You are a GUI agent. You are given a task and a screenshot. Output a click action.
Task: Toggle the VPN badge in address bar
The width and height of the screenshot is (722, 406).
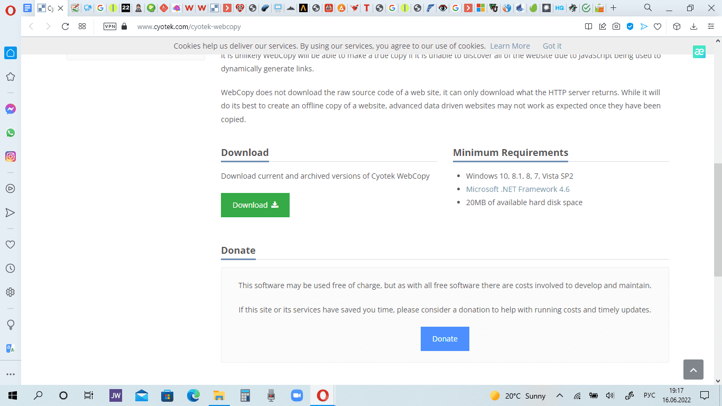click(x=110, y=26)
